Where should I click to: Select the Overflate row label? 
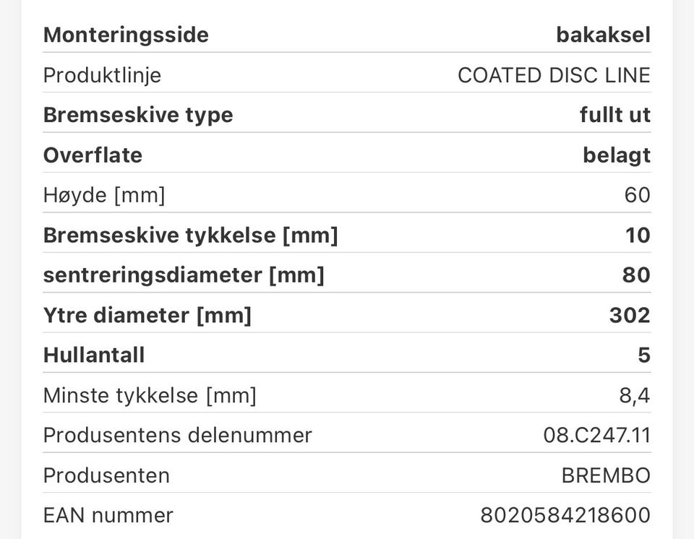point(93,155)
